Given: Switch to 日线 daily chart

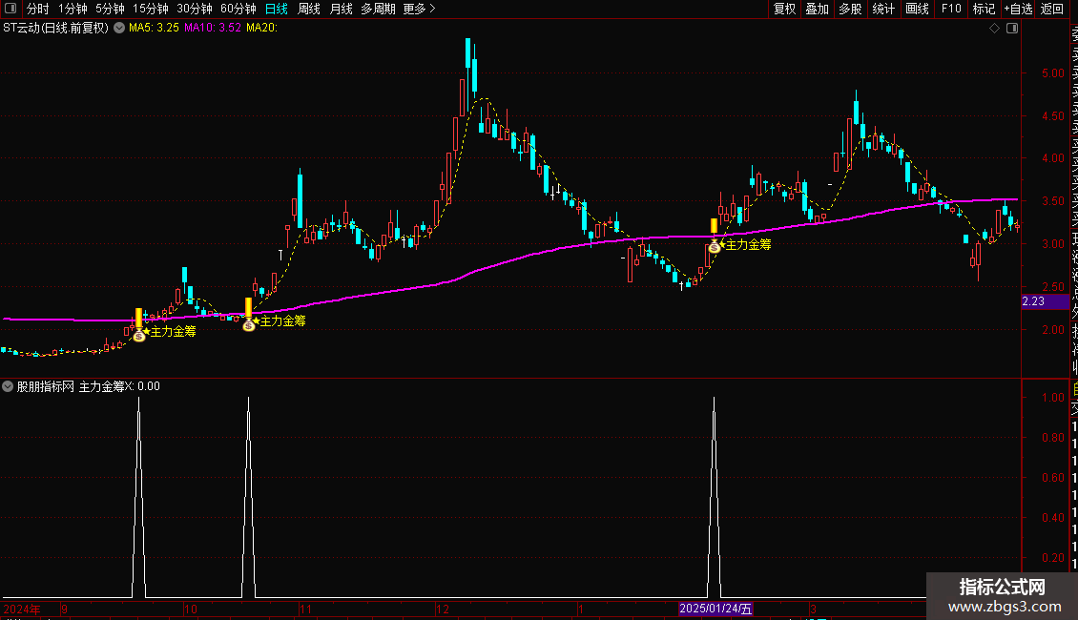Looking at the screenshot, I should (277, 9).
